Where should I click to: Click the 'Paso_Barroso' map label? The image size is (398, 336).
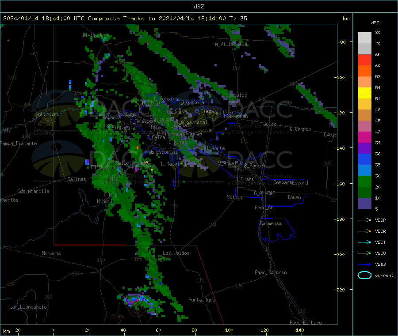pos(271,272)
